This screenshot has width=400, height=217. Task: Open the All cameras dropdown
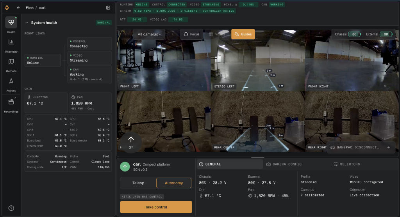tap(149, 34)
